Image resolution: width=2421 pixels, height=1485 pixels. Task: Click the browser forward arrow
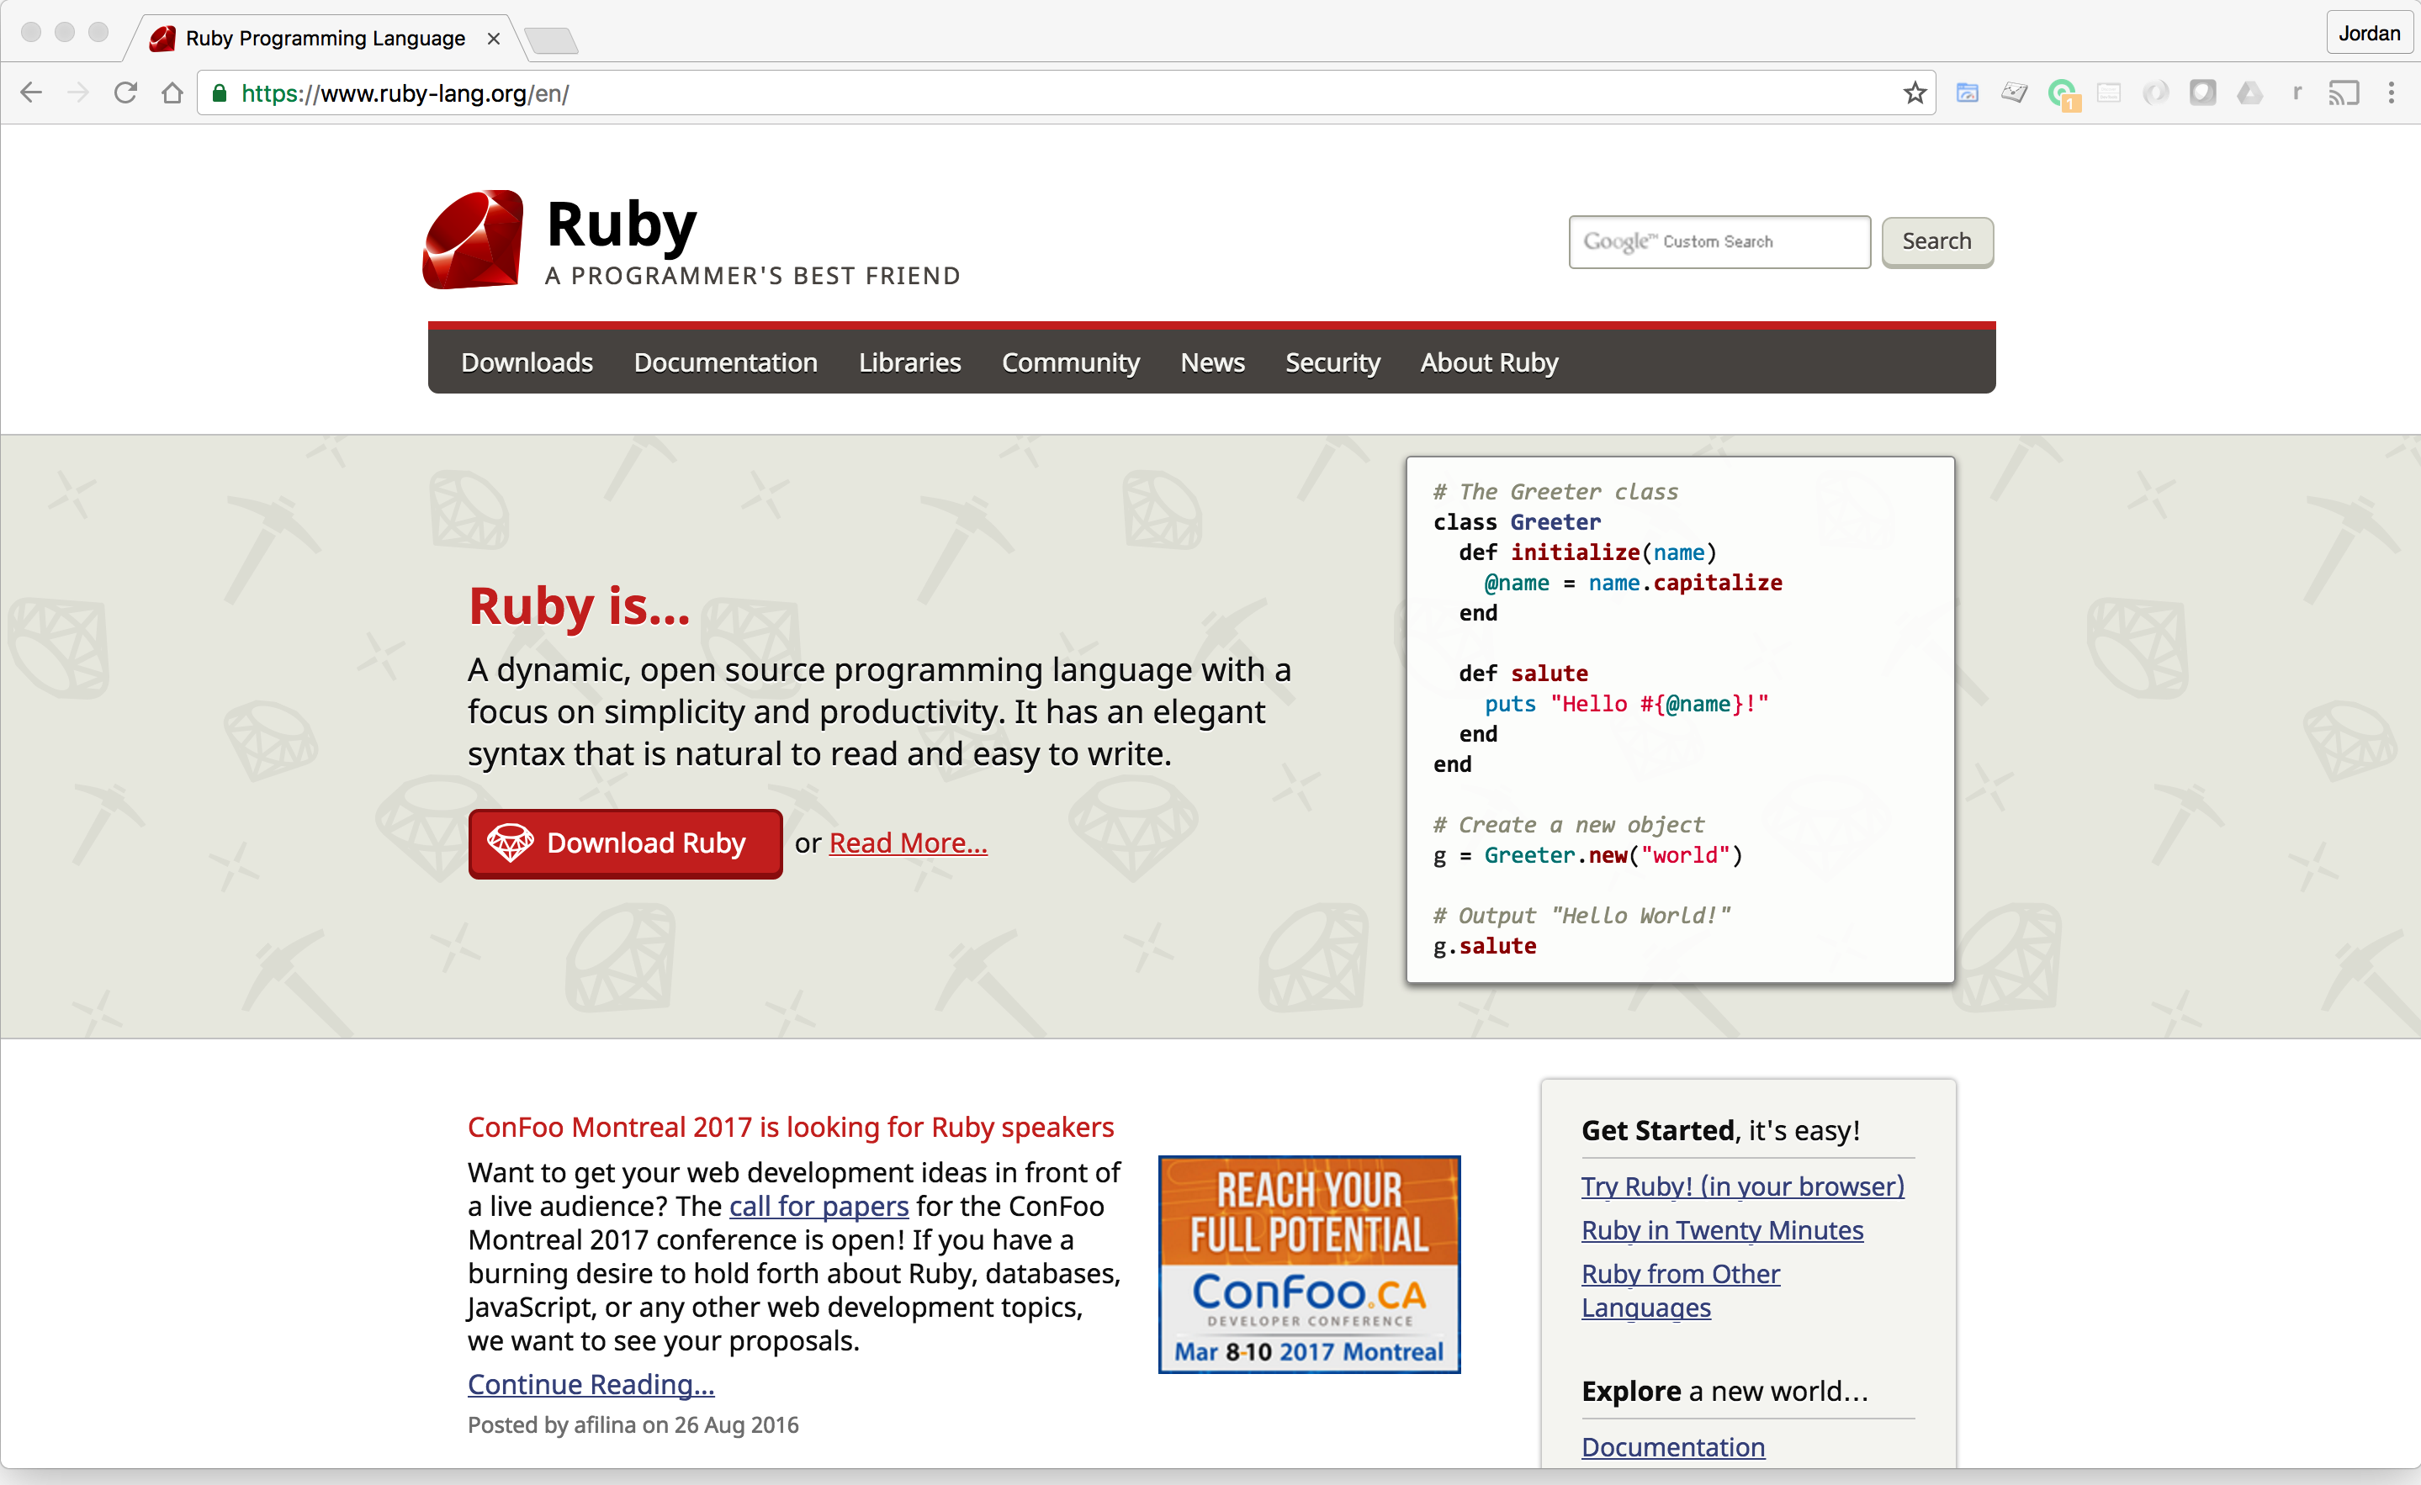tap(77, 93)
